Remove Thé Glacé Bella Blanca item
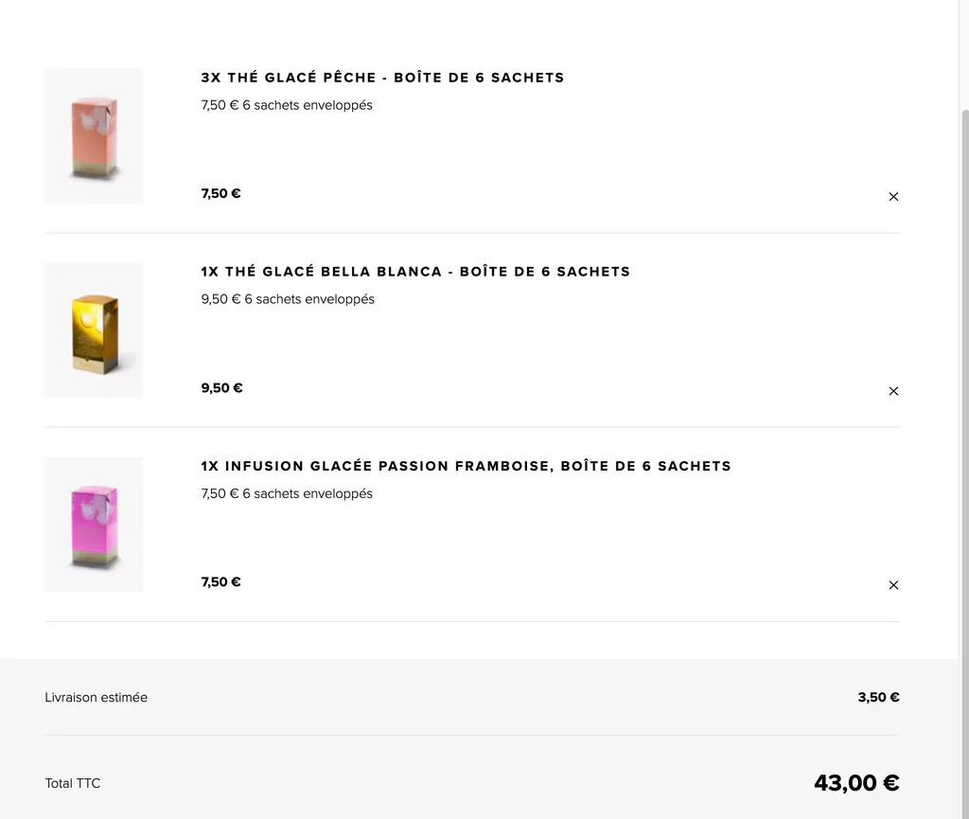The image size is (969, 819). tap(893, 391)
